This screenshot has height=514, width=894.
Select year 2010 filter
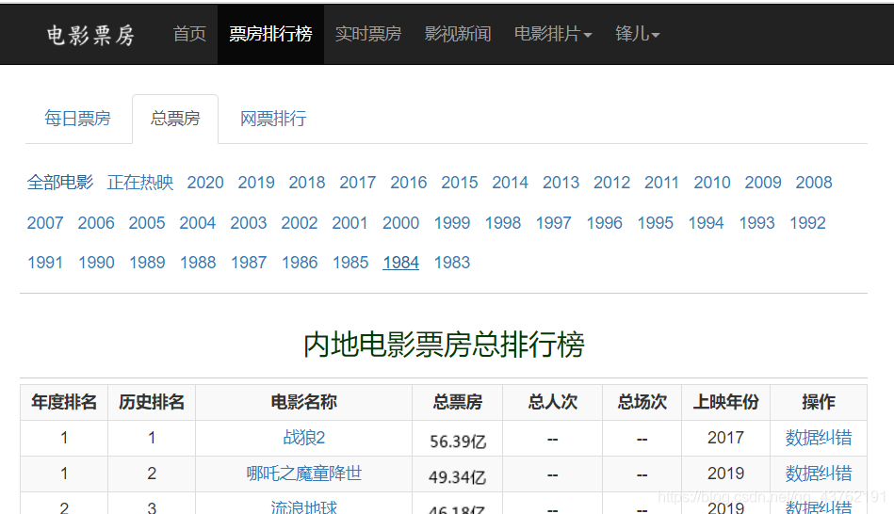[x=712, y=183]
